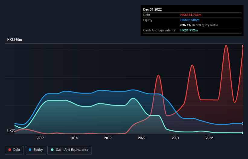Click the blue Equity end-point marker

coord(243,123)
